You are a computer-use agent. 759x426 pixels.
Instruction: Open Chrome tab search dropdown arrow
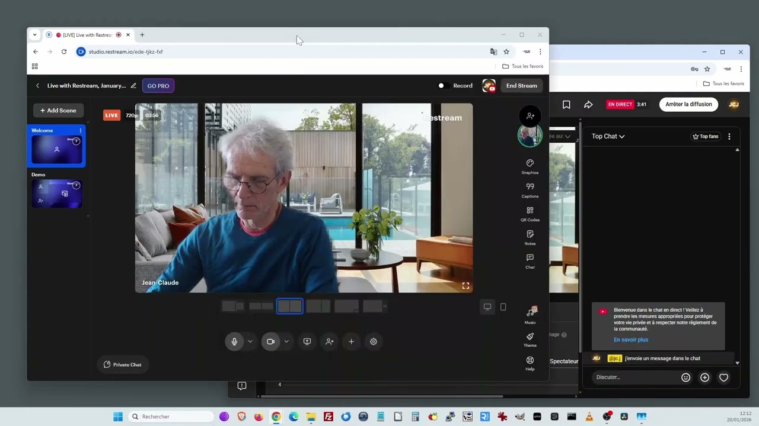click(x=34, y=35)
